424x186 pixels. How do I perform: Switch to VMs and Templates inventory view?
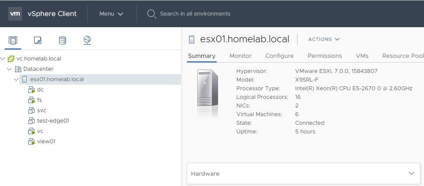[38, 40]
